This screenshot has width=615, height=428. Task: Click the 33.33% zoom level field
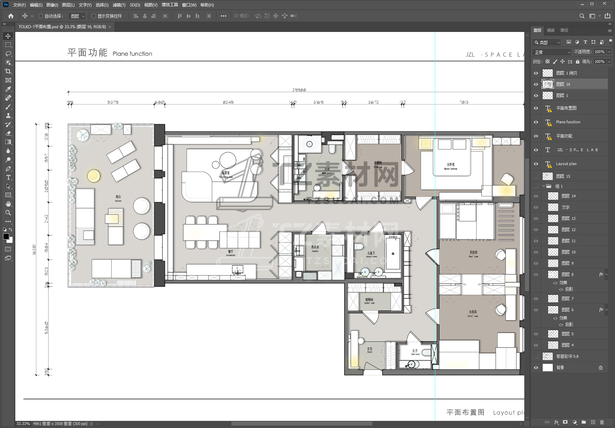pyautogui.click(x=23, y=424)
